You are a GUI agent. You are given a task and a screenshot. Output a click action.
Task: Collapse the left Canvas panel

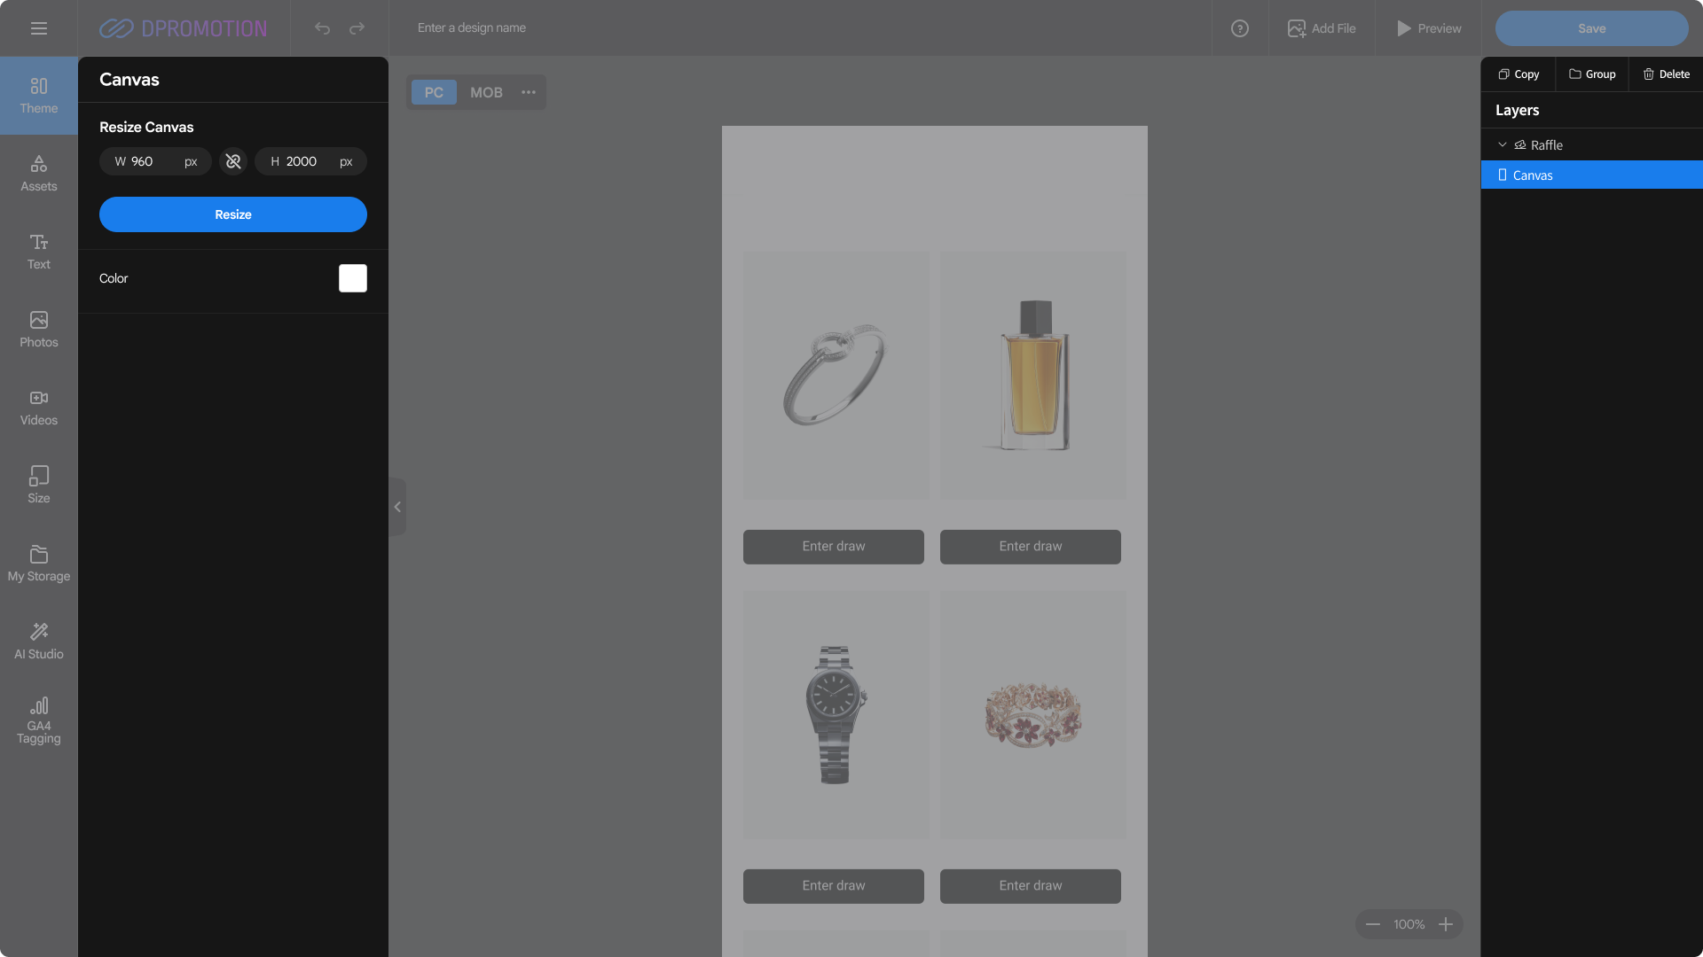(397, 507)
